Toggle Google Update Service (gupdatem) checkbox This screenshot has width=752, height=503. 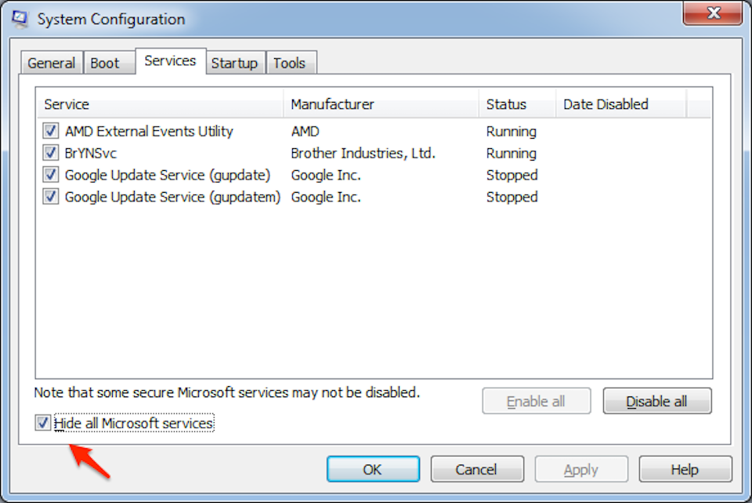pyautogui.click(x=51, y=197)
